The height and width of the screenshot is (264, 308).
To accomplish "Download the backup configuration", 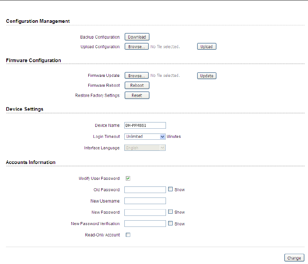I will (137, 37).
